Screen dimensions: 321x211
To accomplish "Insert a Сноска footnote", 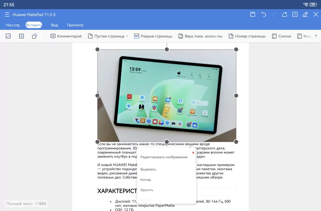I will point(282,36).
